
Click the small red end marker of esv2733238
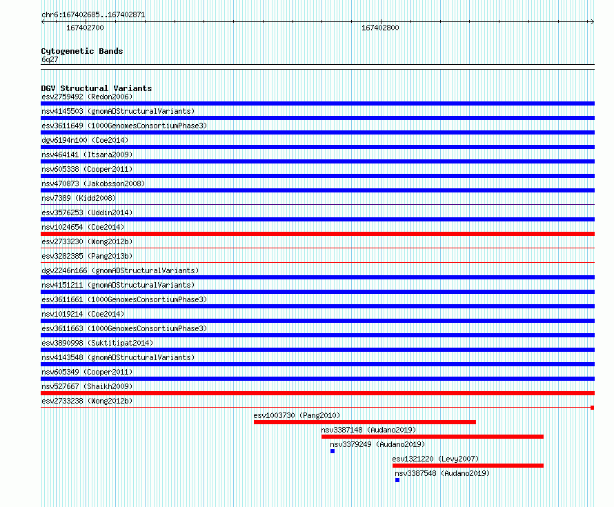593,408
